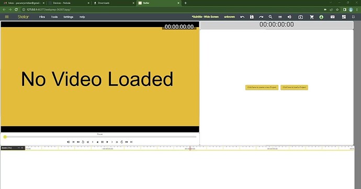Click the shopping cart icon

312,17
